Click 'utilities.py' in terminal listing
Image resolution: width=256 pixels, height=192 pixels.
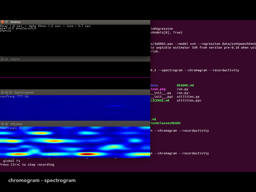(x=188, y=97)
